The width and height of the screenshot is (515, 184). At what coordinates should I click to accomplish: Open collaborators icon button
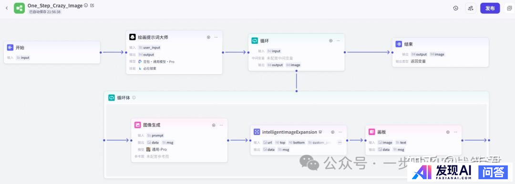tap(471, 8)
